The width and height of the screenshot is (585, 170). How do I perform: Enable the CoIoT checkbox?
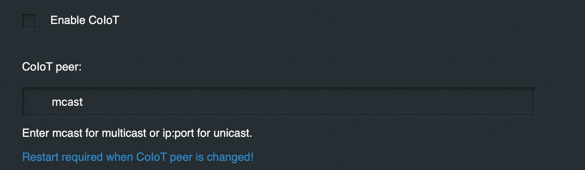click(x=29, y=21)
